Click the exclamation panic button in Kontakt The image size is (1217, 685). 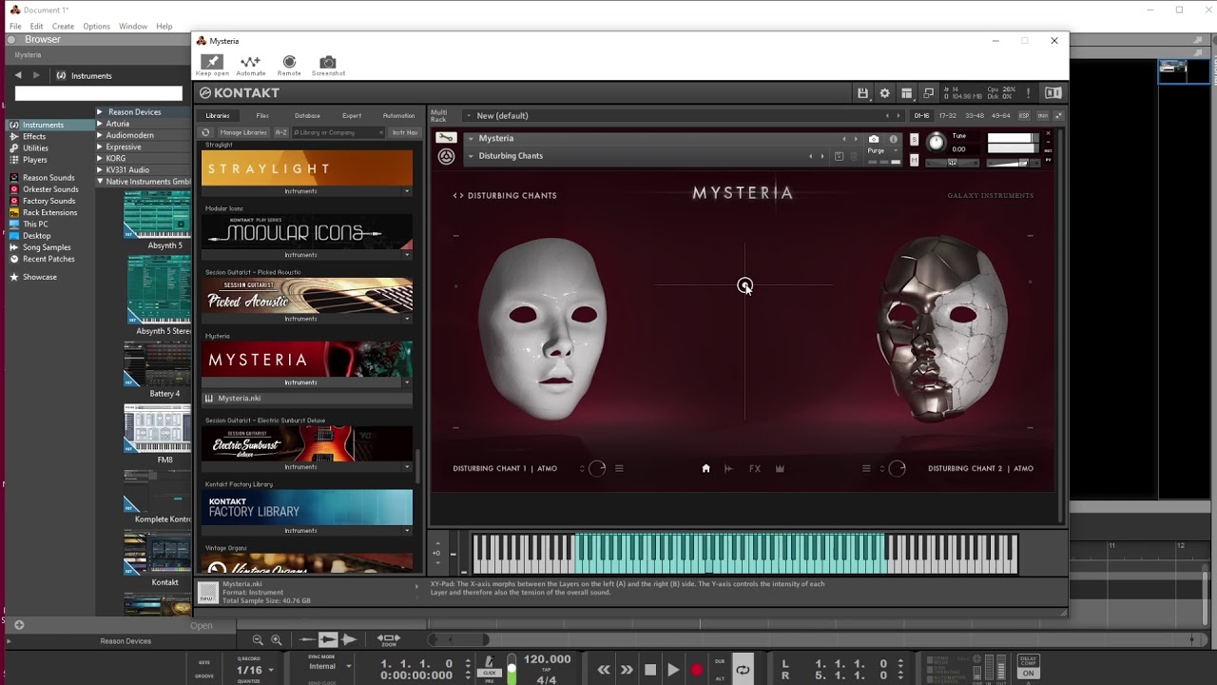1029,93
